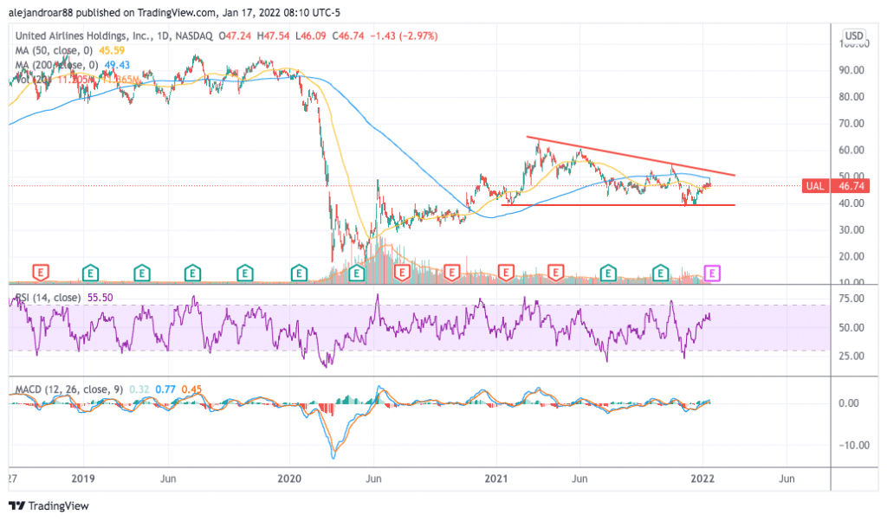This screenshot has height=521, width=887.
Task: Click the close price C46.74
Action: click(348, 35)
